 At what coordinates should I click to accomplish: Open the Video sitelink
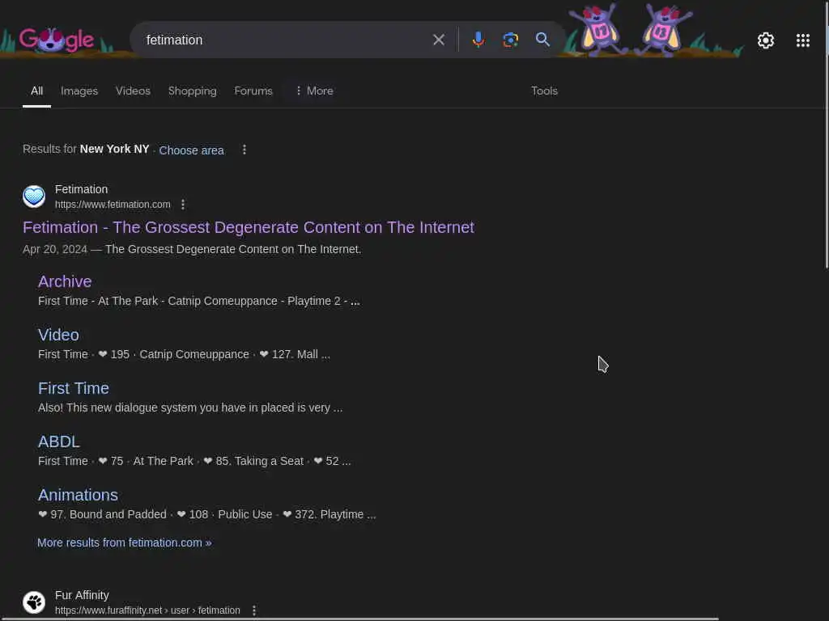58,335
